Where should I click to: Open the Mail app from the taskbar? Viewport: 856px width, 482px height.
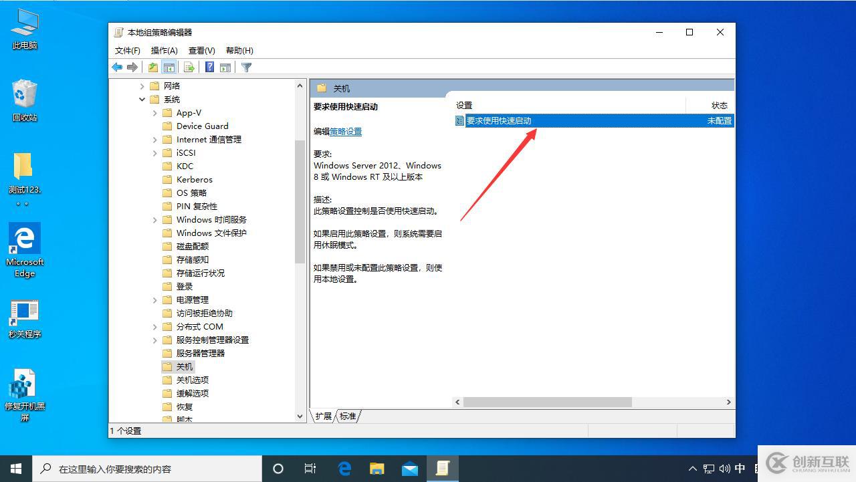point(410,469)
